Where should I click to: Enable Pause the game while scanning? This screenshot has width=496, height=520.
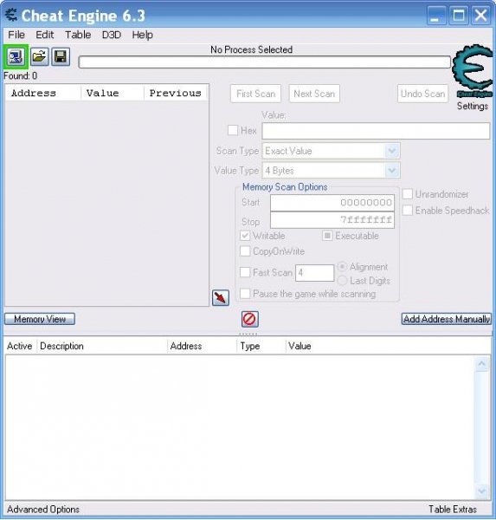pyautogui.click(x=245, y=294)
